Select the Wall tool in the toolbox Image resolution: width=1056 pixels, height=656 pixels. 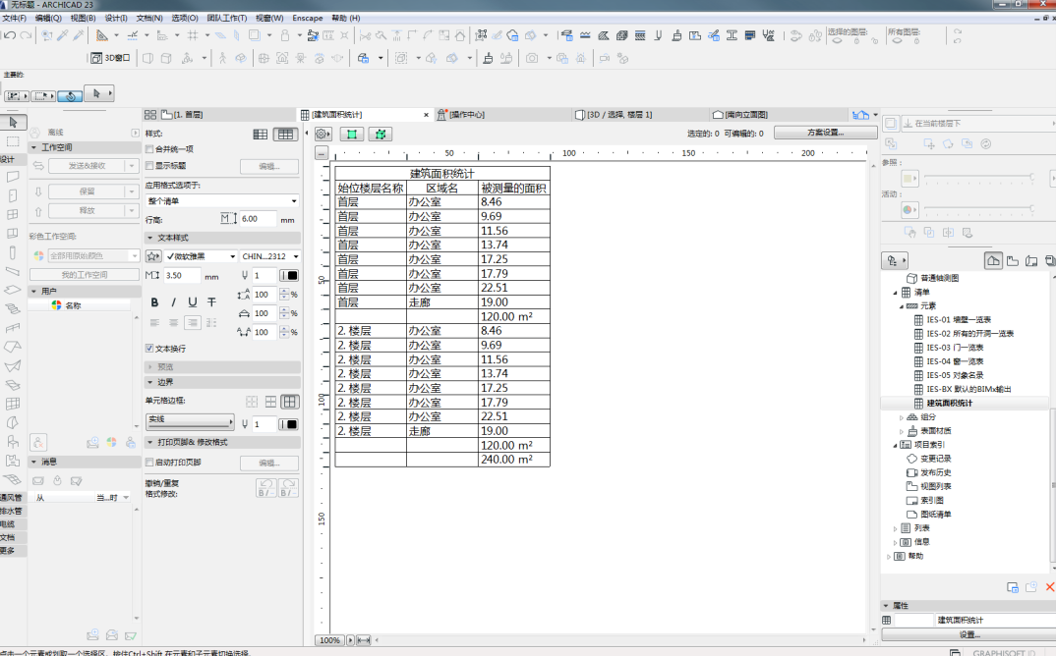[13, 177]
